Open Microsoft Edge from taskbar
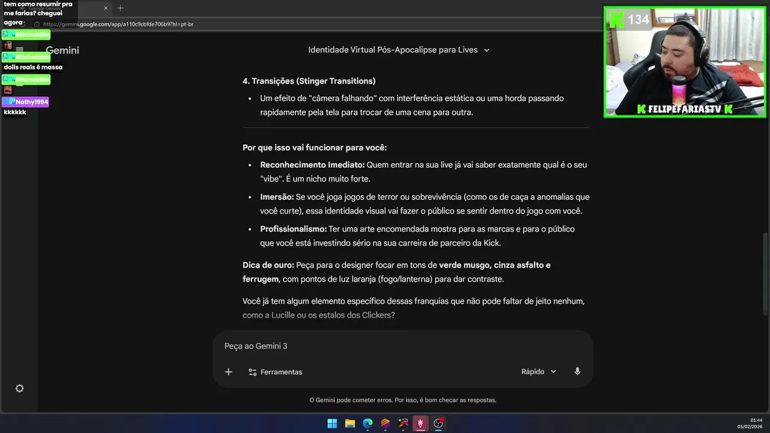 pos(368,423)
